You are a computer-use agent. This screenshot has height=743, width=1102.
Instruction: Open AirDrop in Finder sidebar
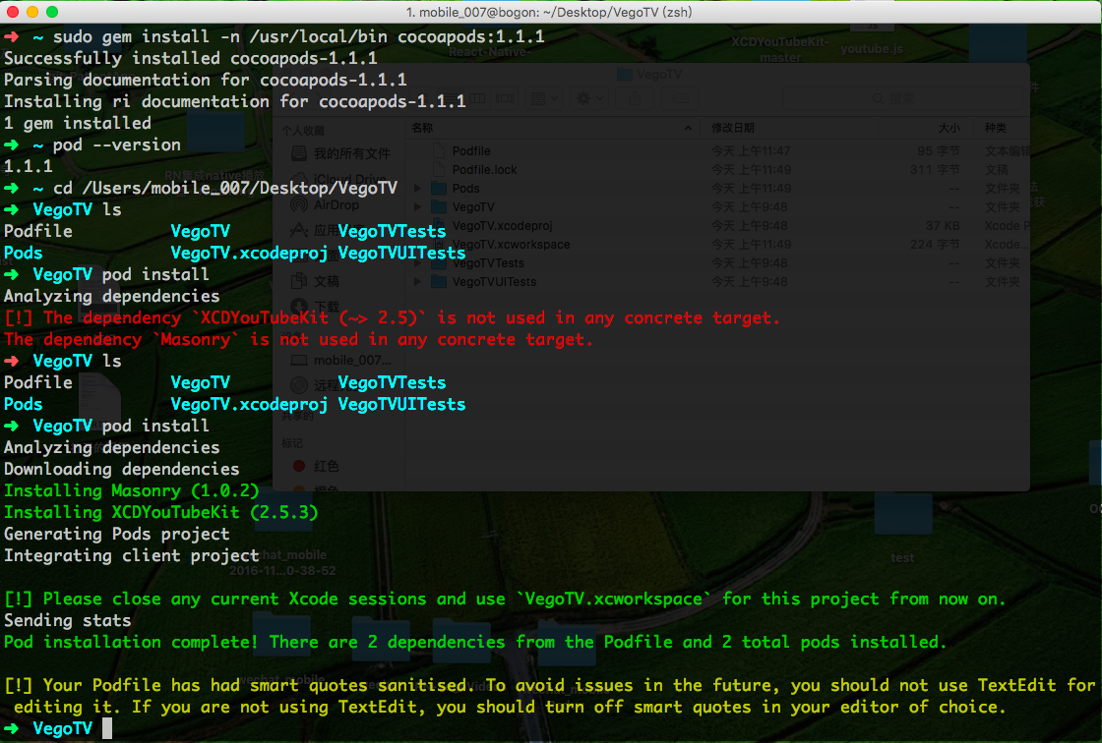[x=336, y=205]
